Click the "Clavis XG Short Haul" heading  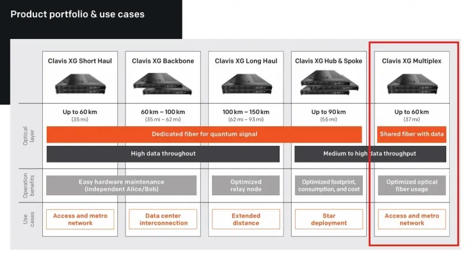pos(80,61)
